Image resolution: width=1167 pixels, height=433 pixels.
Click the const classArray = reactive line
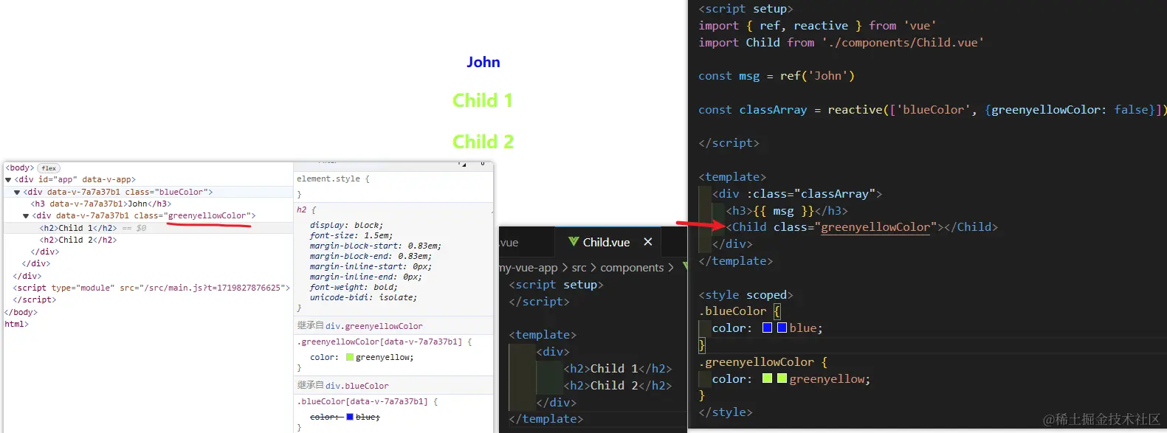coord(932,109)
